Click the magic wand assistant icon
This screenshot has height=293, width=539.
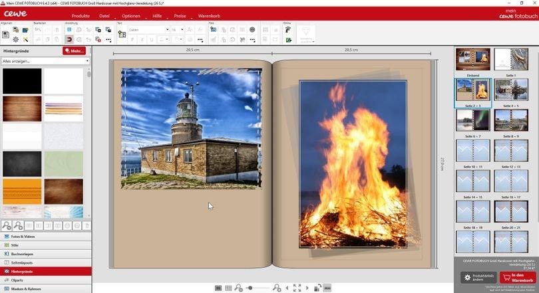pyautogui.click(x=25, y=40)
